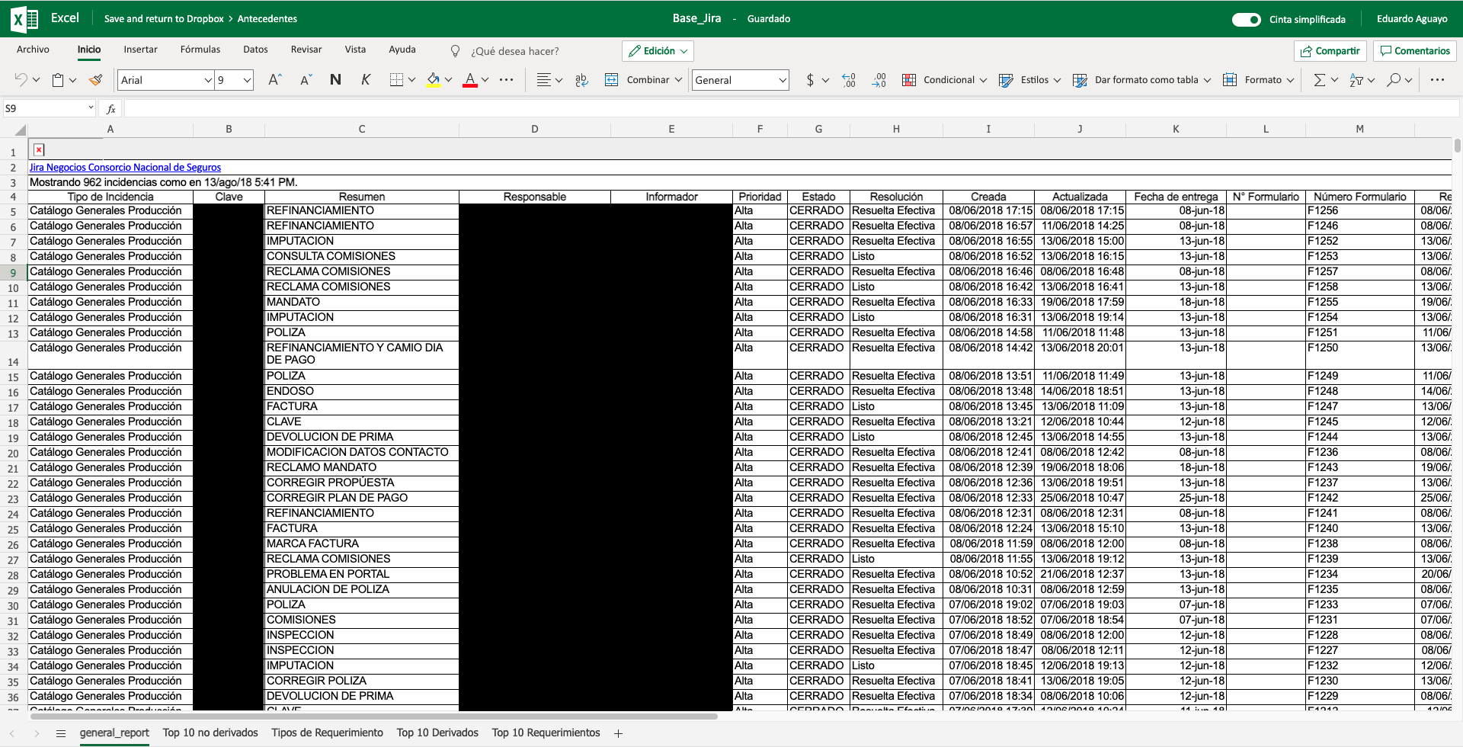
Task: Click the Select All corner triangle
Action: (21, 130)
